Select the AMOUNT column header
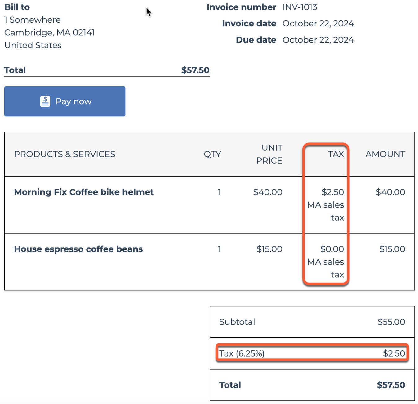Image resolution: width=418 pixels, height=404 pixels. 385,154
